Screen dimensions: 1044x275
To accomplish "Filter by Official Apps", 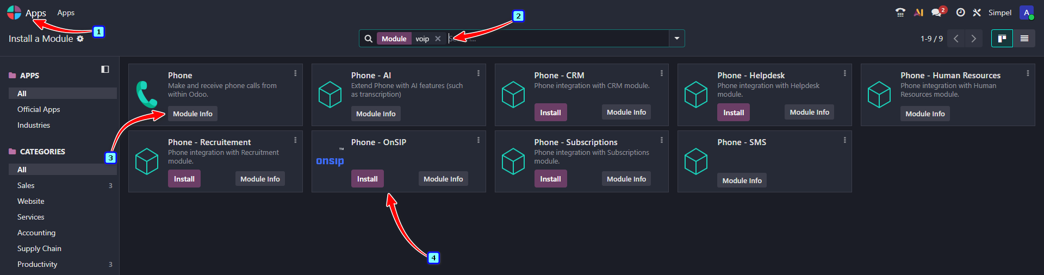I will click(63, 109).
